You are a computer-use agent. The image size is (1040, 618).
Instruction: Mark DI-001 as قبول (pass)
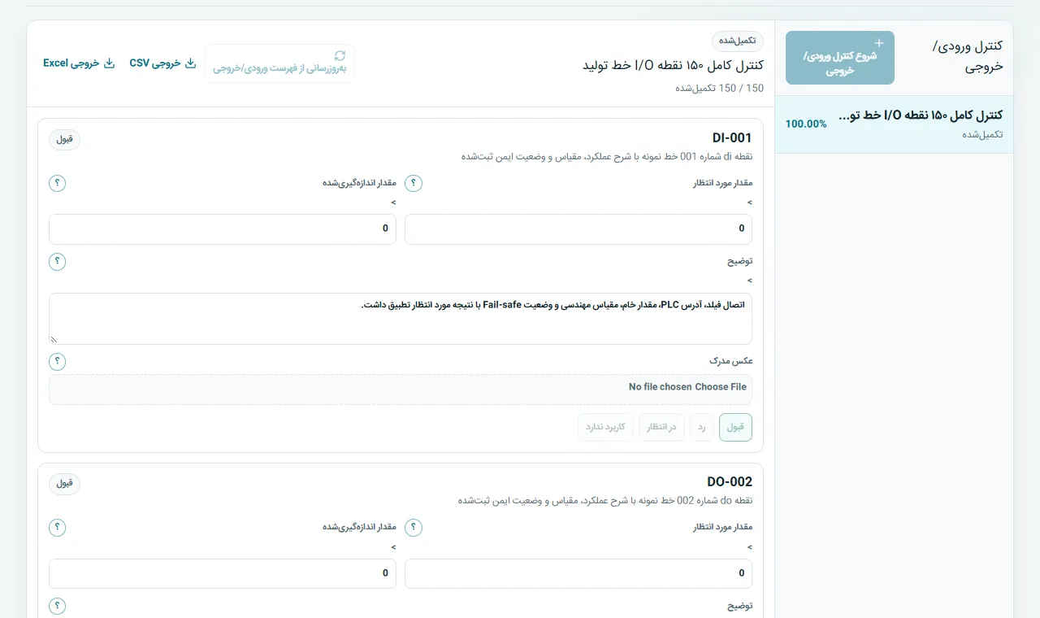coord(735,427)
